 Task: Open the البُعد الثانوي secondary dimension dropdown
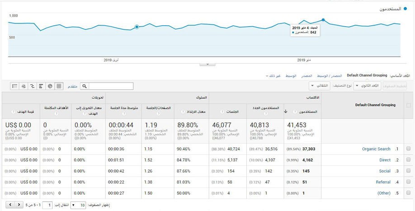[367, 86]
